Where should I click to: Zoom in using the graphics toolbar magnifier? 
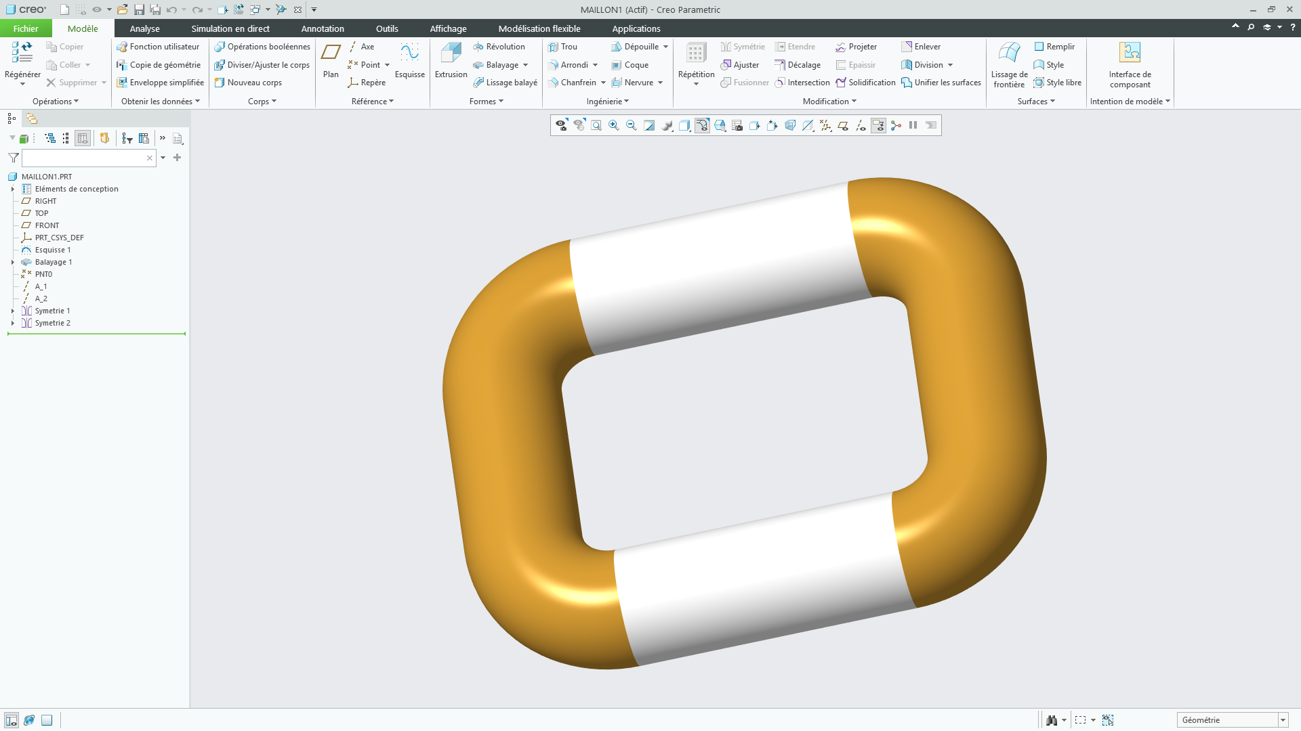pyautogui.click(x=614, y=125)
